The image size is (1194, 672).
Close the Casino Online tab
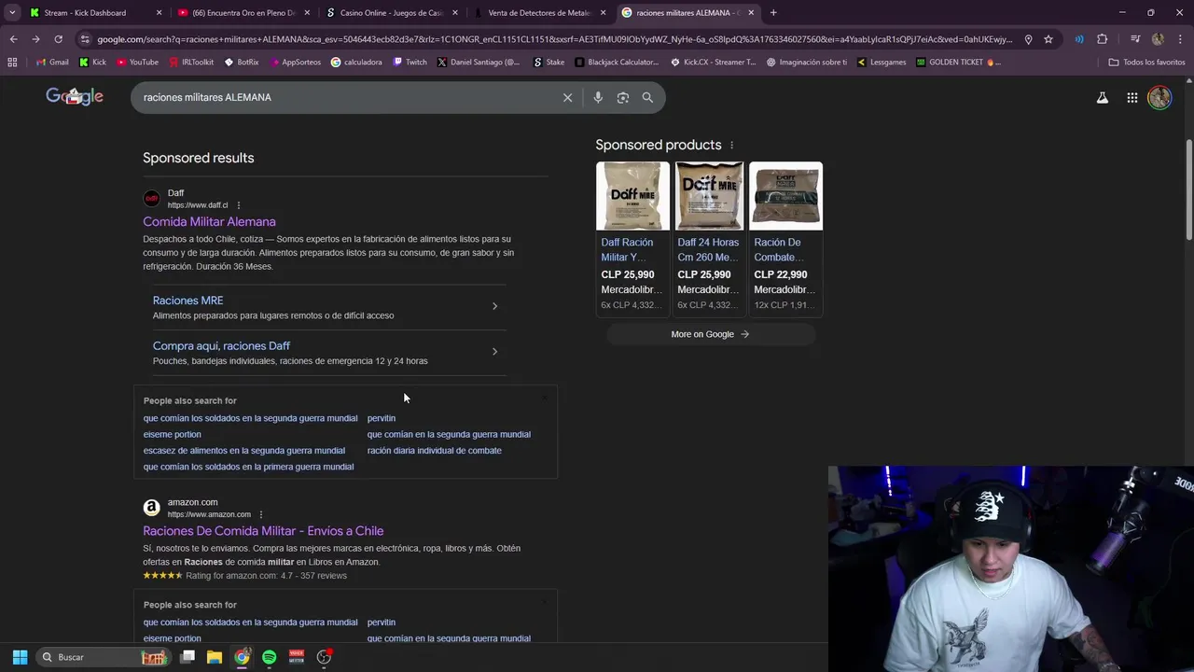455,13
